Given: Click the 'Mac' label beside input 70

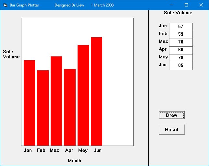Looking at the screenshot, I should pyautogui.click(x=164, y=41).
